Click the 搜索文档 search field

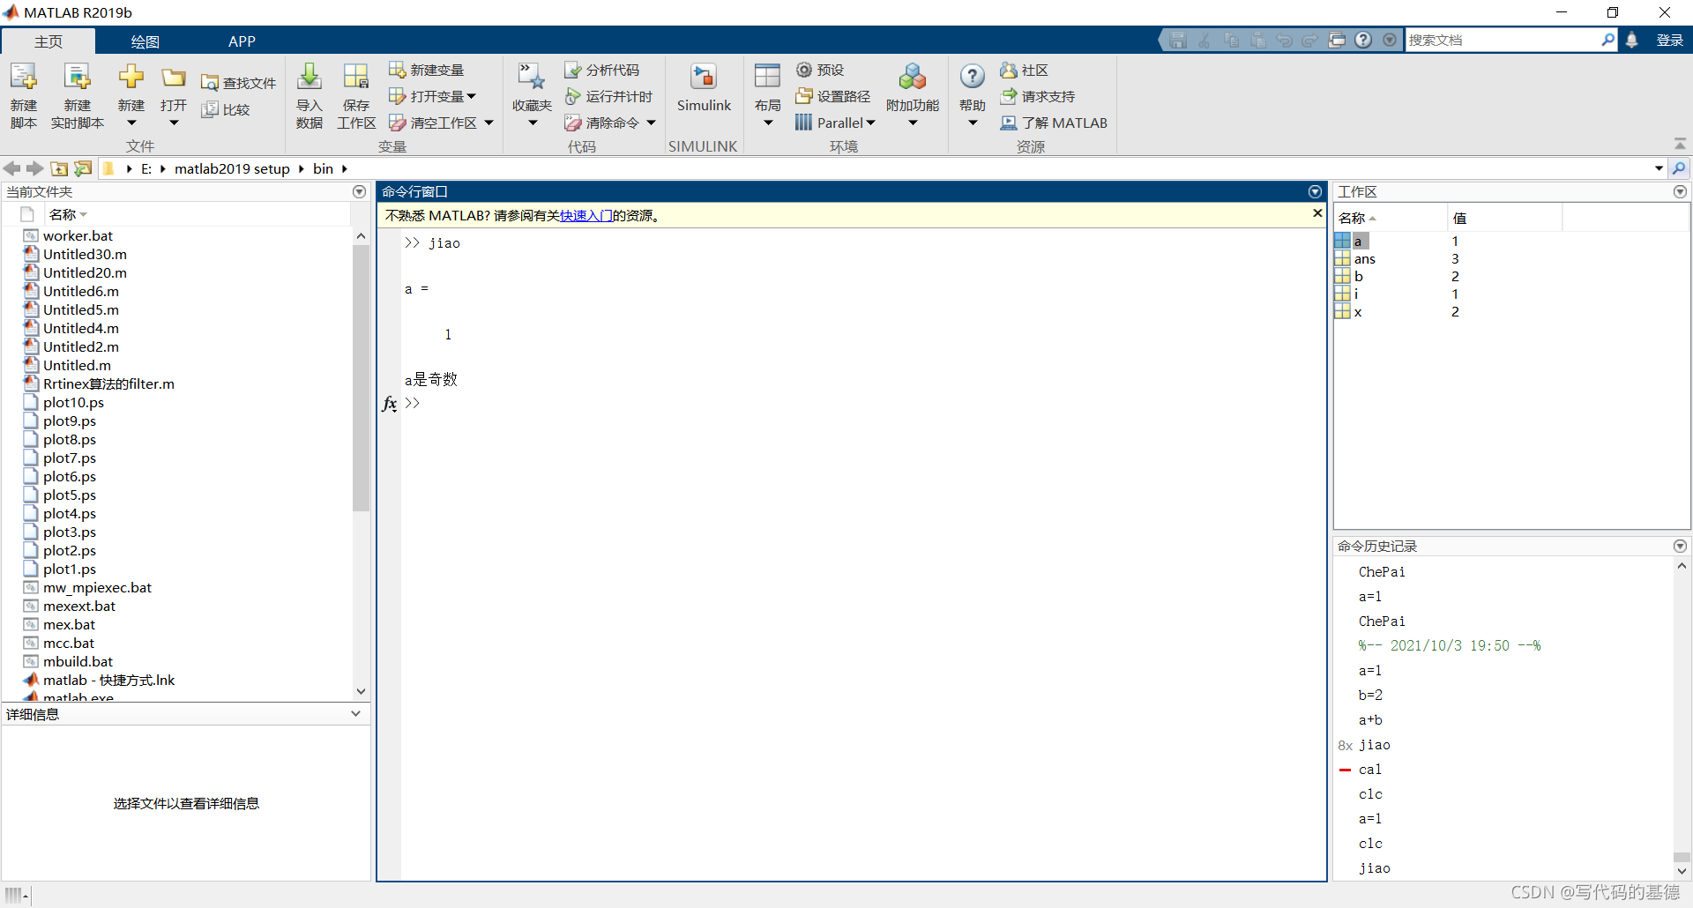(1503, 40)
